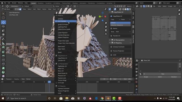Viewport: 182px width, 102px height.
Task: Enable the Texture Projection checkbox
Action: 111,51
